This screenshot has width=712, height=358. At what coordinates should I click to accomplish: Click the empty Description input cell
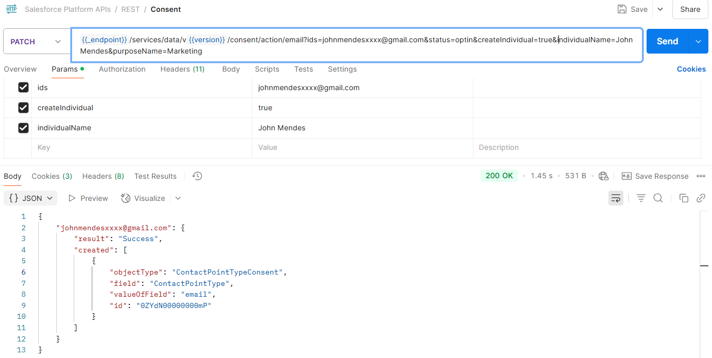587,147
